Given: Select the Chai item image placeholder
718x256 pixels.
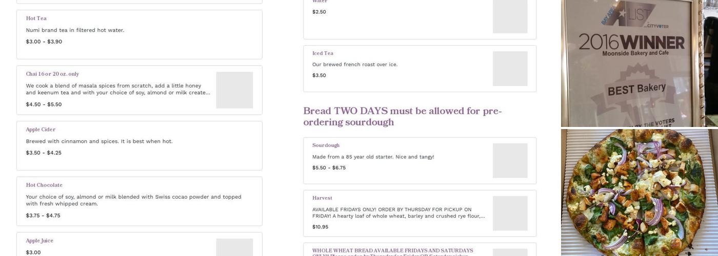Looking at the screenshot, I should point(234,90).
